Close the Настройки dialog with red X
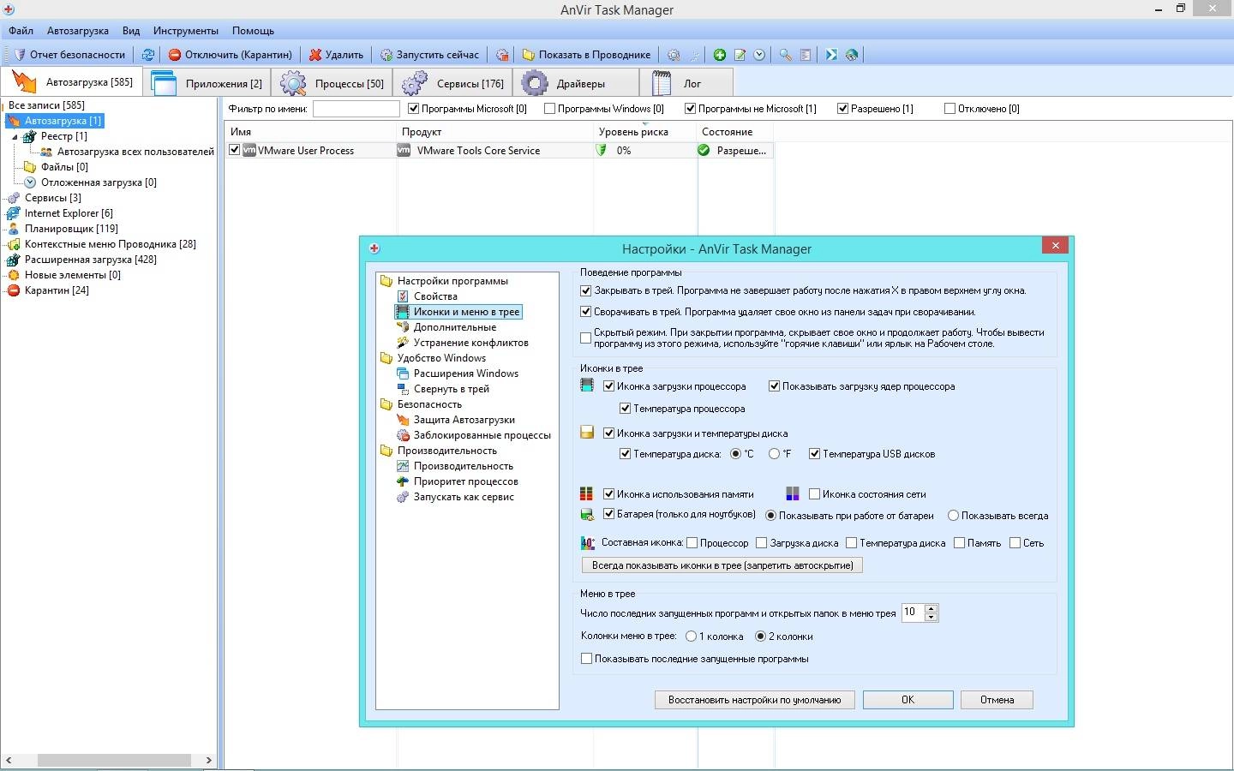Screen dimensions: 1234x771 click(x=1055, y=246)
